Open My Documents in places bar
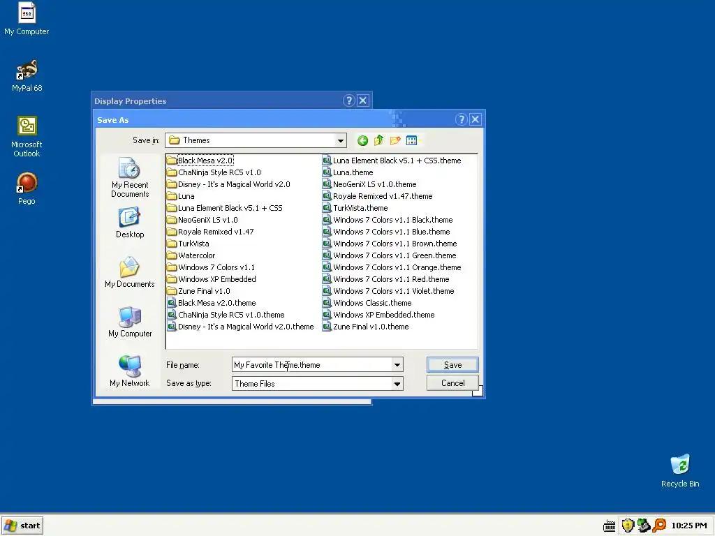 [130, 272]
